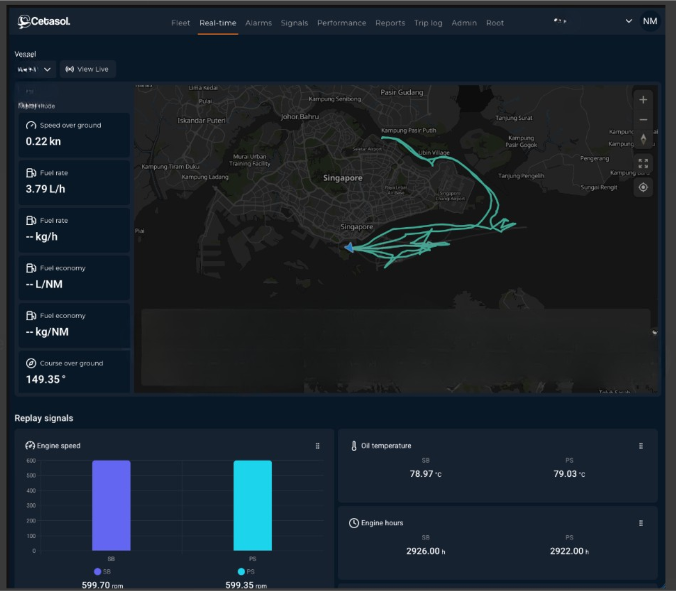Toggle the PS series in chart legend
Screen dimensions: 676x591
(x=246, y=572)
